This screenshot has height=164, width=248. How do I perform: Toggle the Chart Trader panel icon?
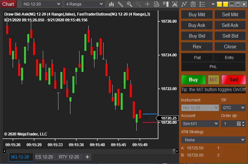166,4
